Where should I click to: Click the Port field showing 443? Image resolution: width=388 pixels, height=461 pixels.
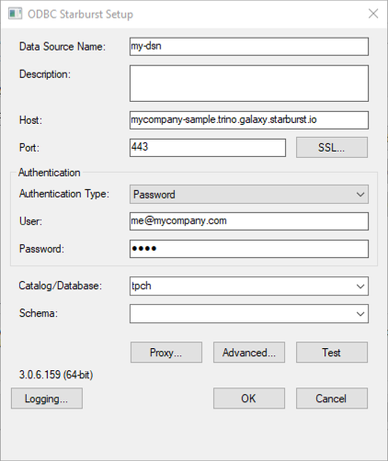(x=208, y=148)
